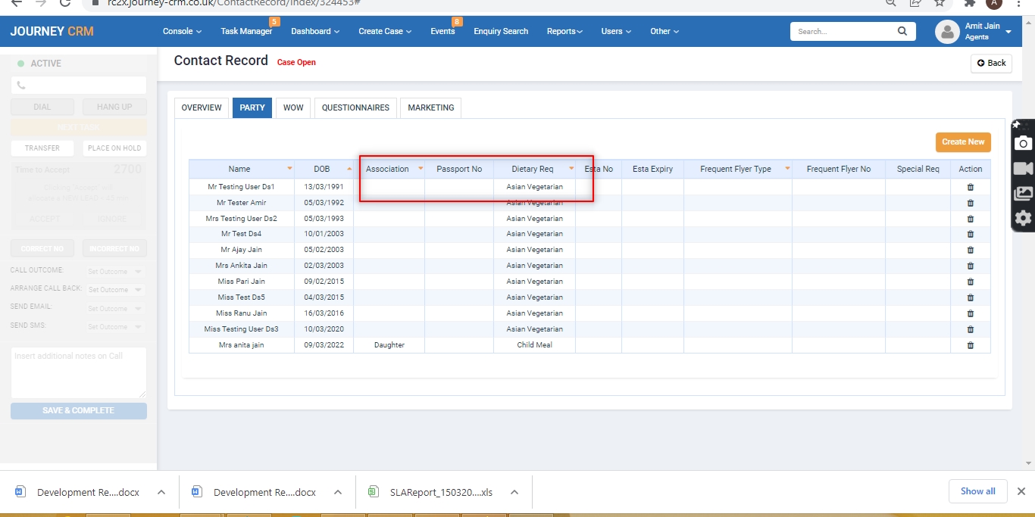Open the camera screenshot tool
This screenshot has height=517, width=1035.
click(x=1024, y=143)
